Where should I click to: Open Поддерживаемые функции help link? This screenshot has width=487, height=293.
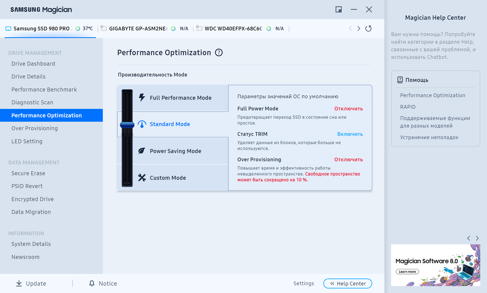coord(435,122)
